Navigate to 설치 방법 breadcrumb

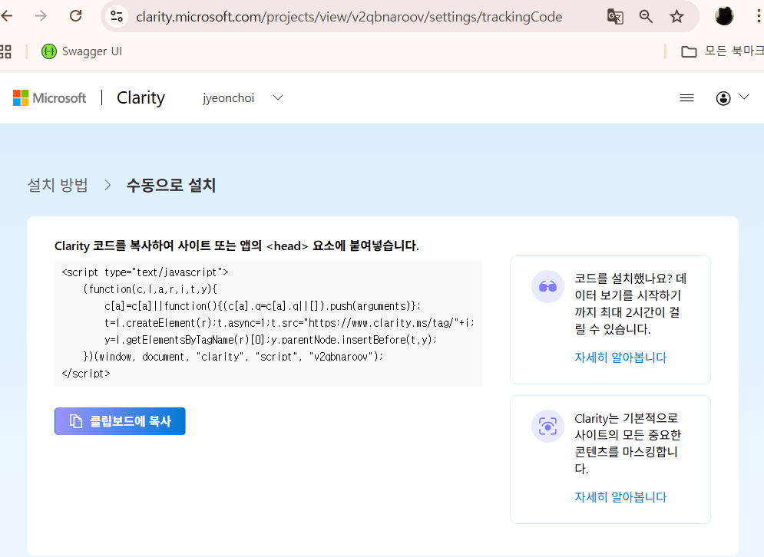58,185
